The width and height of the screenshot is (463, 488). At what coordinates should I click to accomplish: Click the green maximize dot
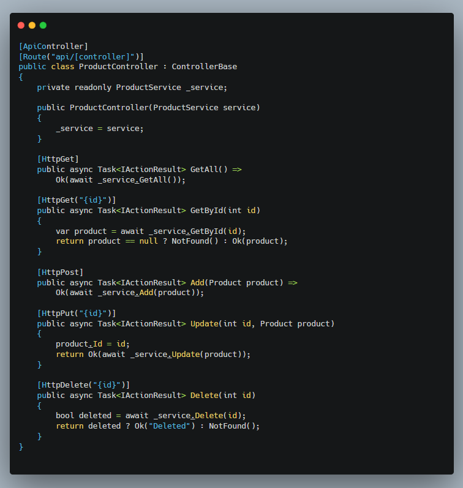43,26
